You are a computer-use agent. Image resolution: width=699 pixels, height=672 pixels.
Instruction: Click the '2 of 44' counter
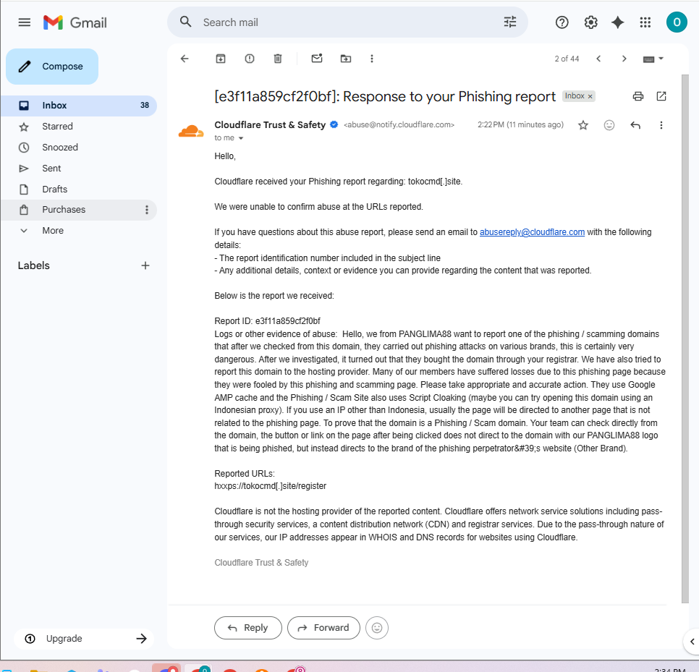[x=567, y=59]
